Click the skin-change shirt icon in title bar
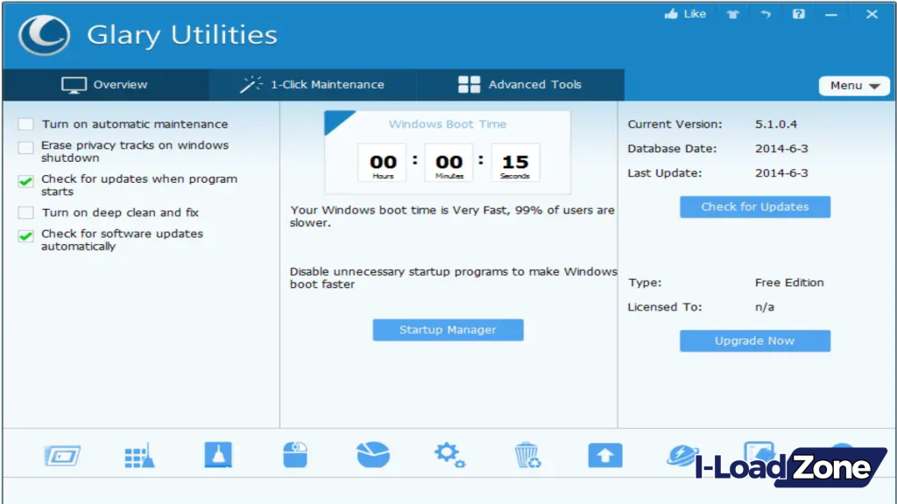The image size is (897, 504). tap(732, 13)
